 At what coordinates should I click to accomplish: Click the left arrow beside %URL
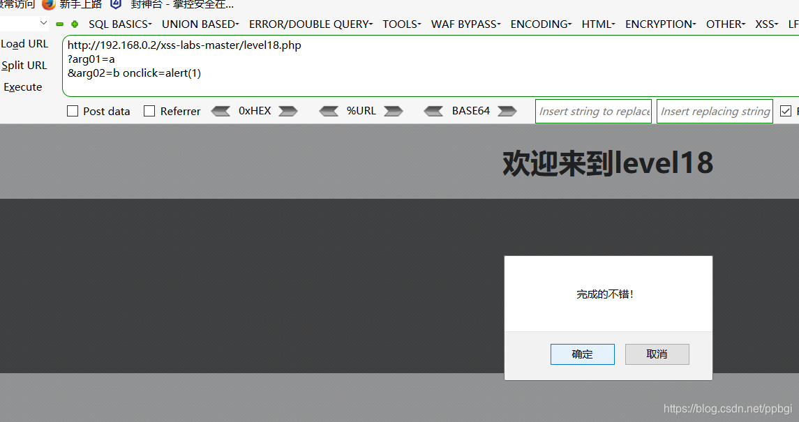(329, 111)
